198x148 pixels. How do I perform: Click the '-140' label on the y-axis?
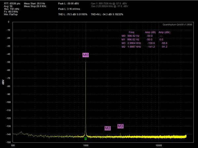point(9,134)
